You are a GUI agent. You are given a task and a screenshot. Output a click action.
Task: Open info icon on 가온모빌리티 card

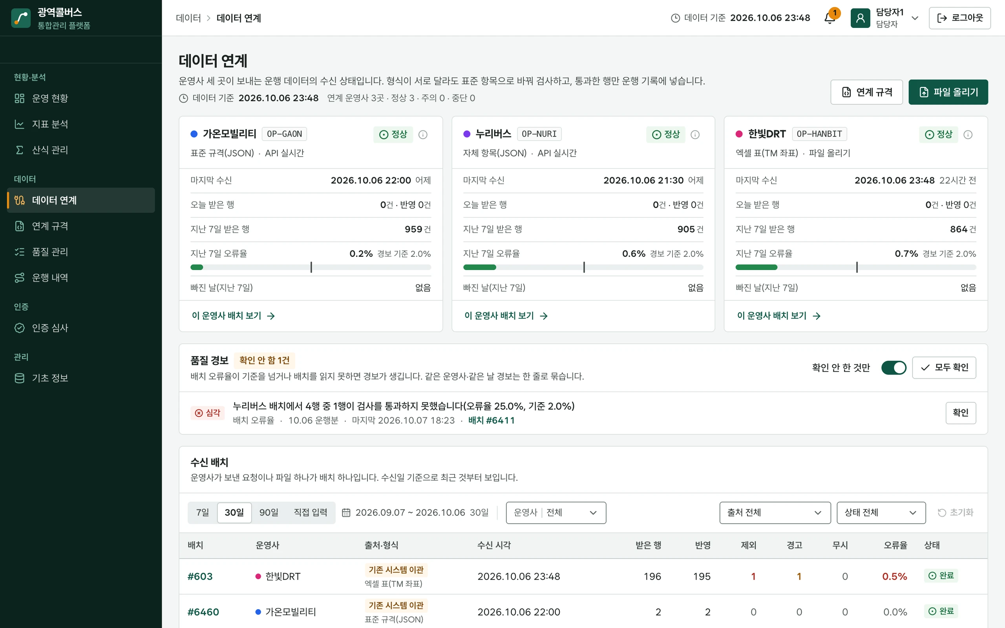point(423,135)
